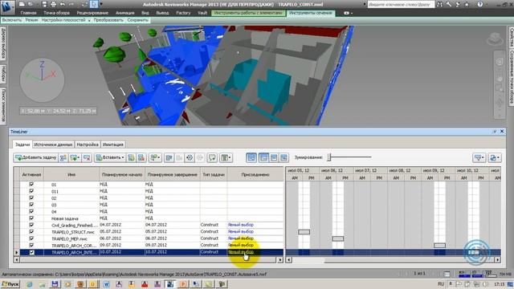
Task: Click Явный выбор link in TRAPELO_STRUCT row
Action: tap(241, 232)
